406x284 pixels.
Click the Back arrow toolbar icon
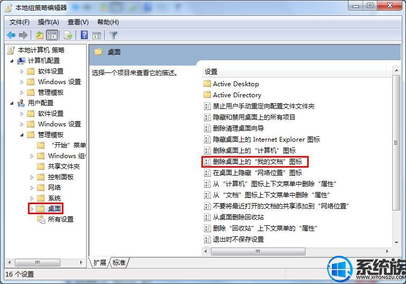[x=11, y=35]
